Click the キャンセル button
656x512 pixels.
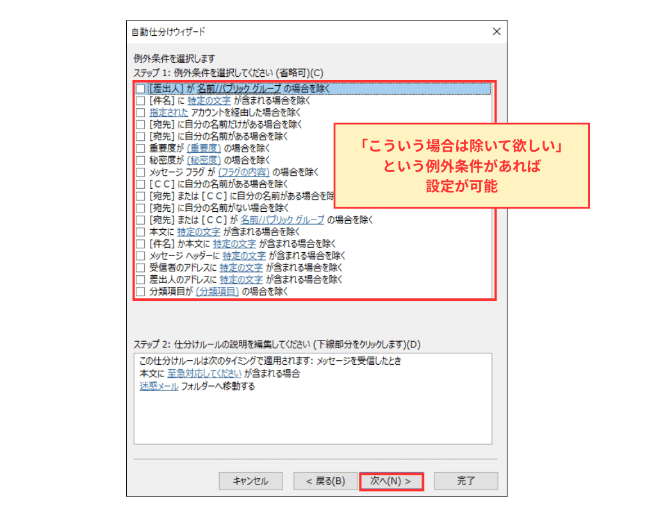[250, 481]
